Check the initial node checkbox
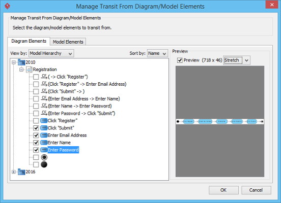The width and height of the screenshot is (281, 203). tap(36, 164)
